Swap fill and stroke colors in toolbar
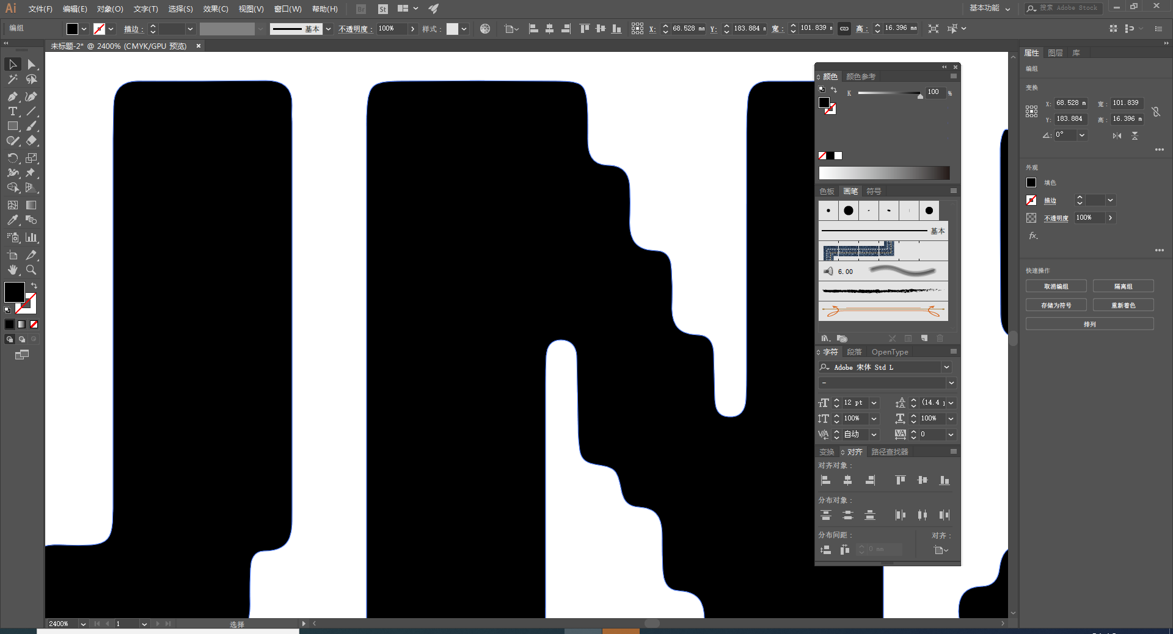 [34, 286]
